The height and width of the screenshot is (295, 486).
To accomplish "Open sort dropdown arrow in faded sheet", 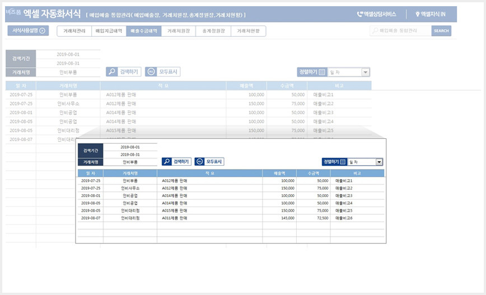I will click(x=366, y=72).
